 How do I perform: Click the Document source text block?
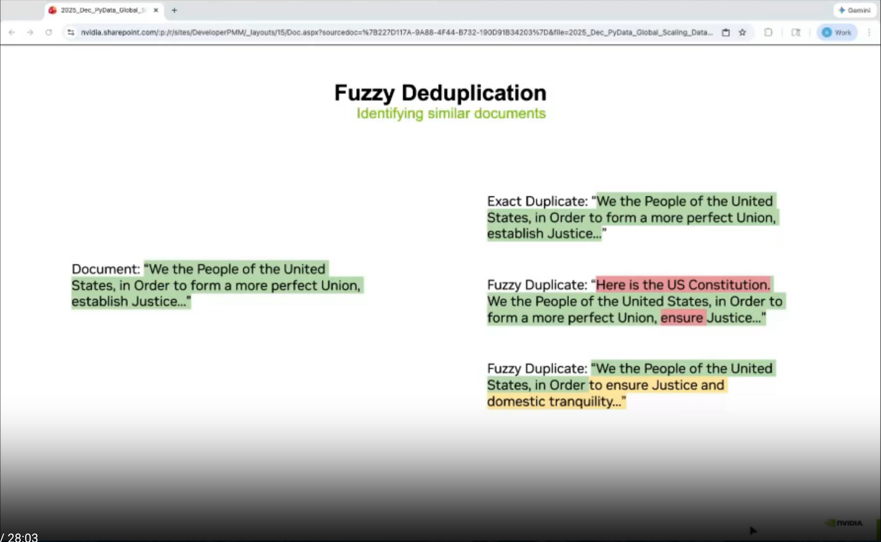click(216, 285)
